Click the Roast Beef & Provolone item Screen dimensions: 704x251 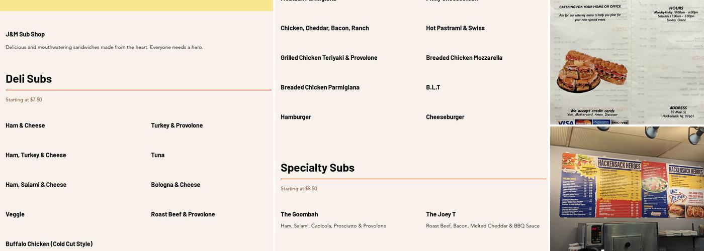click(183, 214)
